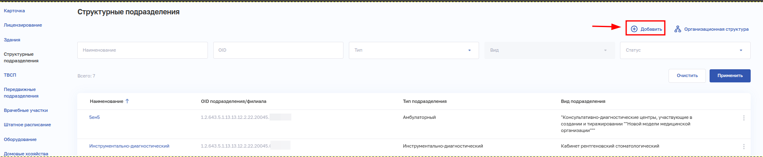
Task: Open the Лицензирование sidebar section
Action: click(x=23, y=25)
